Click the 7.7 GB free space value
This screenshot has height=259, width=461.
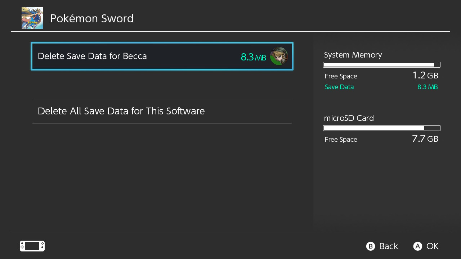[x=425, y=139]
